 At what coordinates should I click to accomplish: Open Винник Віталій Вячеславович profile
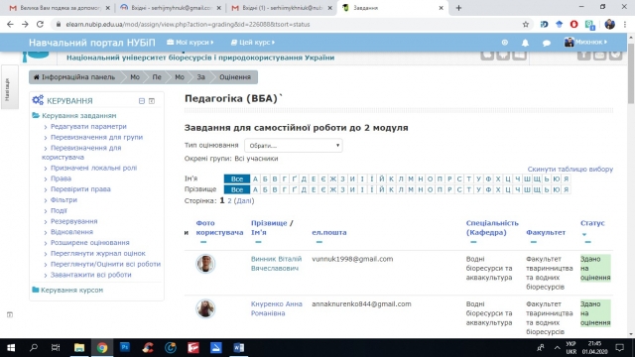[x=276, y=264]
